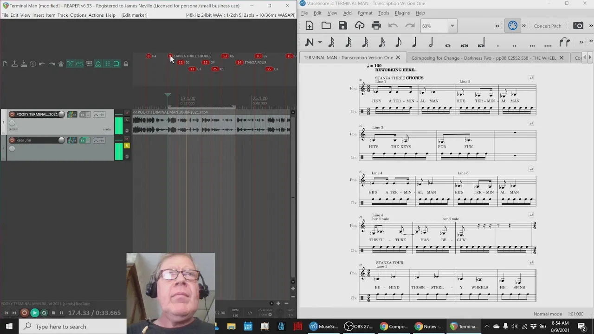Open REAPER Track menu
This screenshot has width=594, height=334.
click(x=63, y=15)
